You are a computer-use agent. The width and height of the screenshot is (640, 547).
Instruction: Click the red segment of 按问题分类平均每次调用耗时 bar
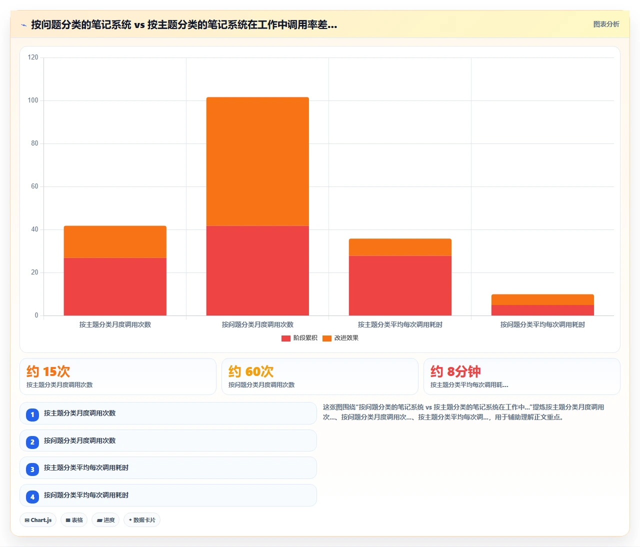pyautogui.click(x=542, y=310)
